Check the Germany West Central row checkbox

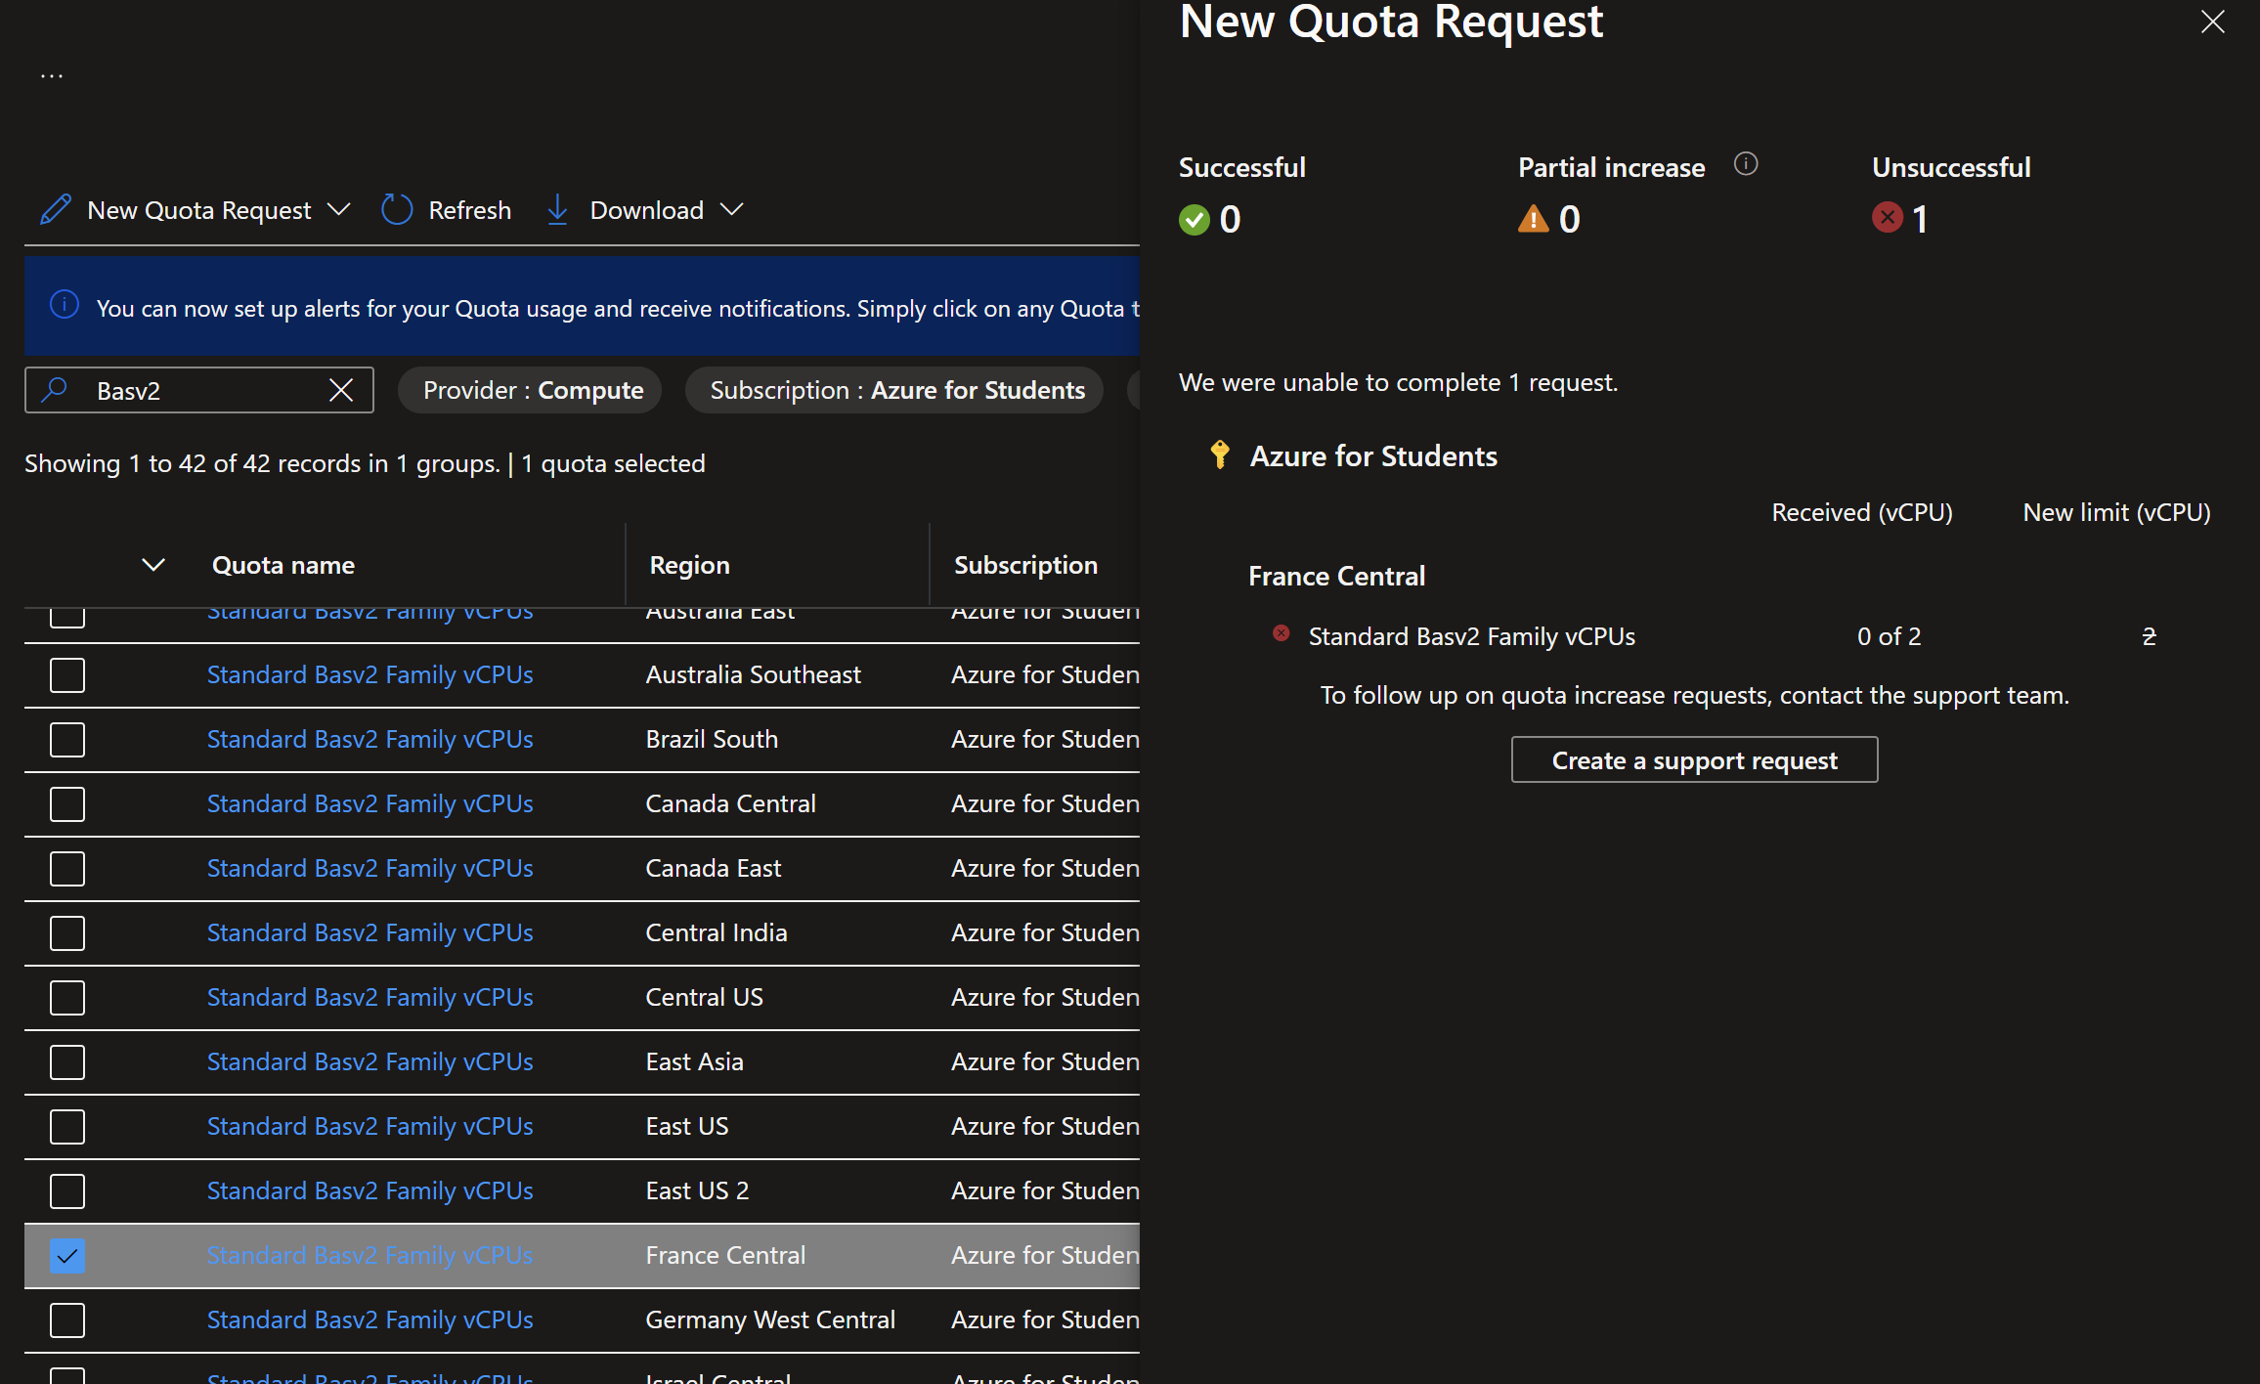click(x=67, y=1320)
